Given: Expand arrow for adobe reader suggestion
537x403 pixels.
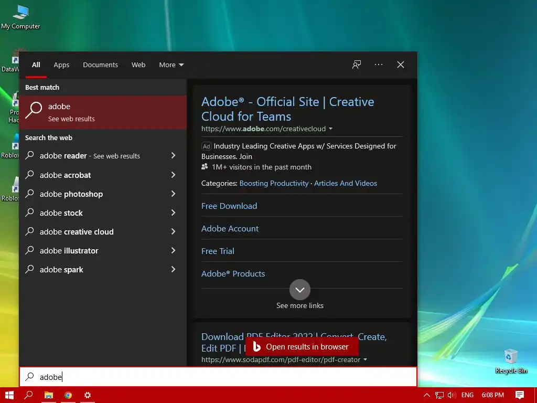Looking at the screenshot, I should point(173,155).
